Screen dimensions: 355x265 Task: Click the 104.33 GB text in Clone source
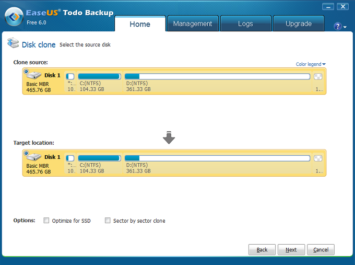[92, 89]
